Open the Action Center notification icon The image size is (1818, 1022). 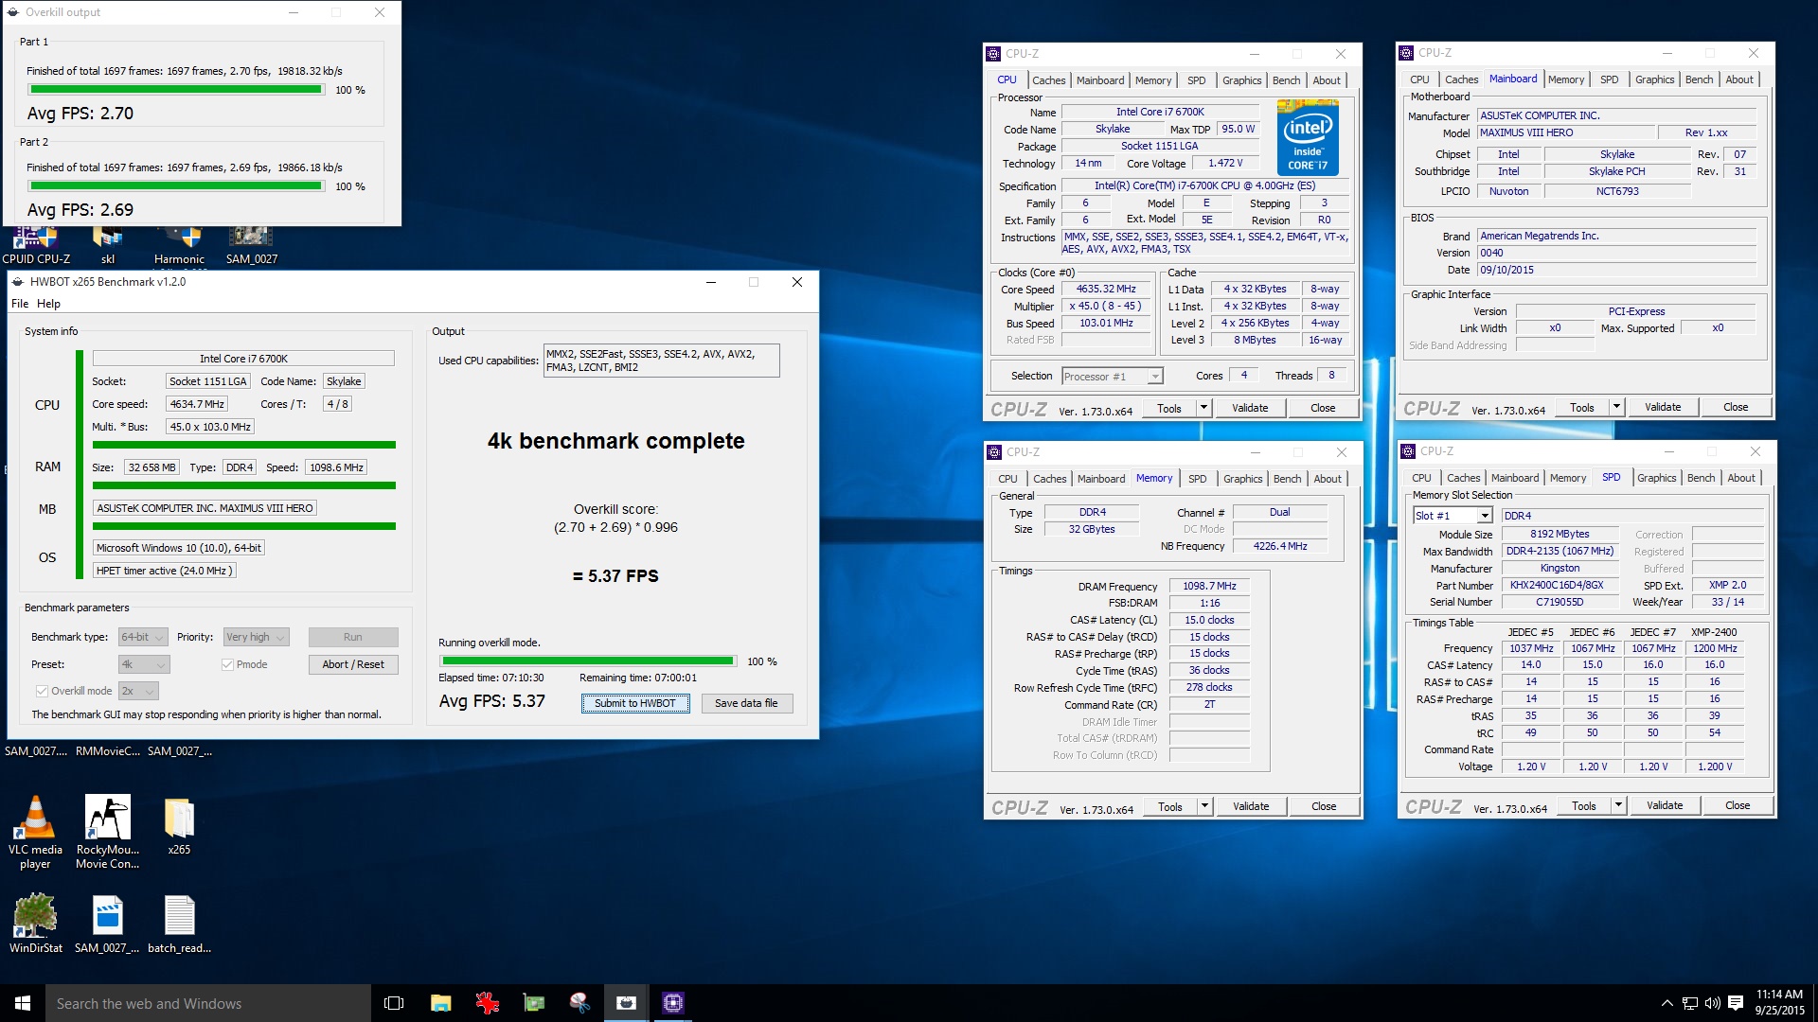coord(1736,1003)
